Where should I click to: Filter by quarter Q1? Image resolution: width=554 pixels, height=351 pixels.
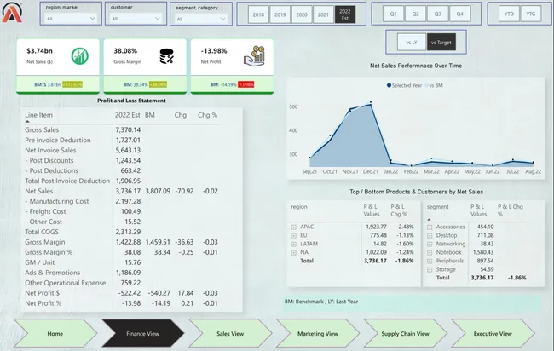393,14
